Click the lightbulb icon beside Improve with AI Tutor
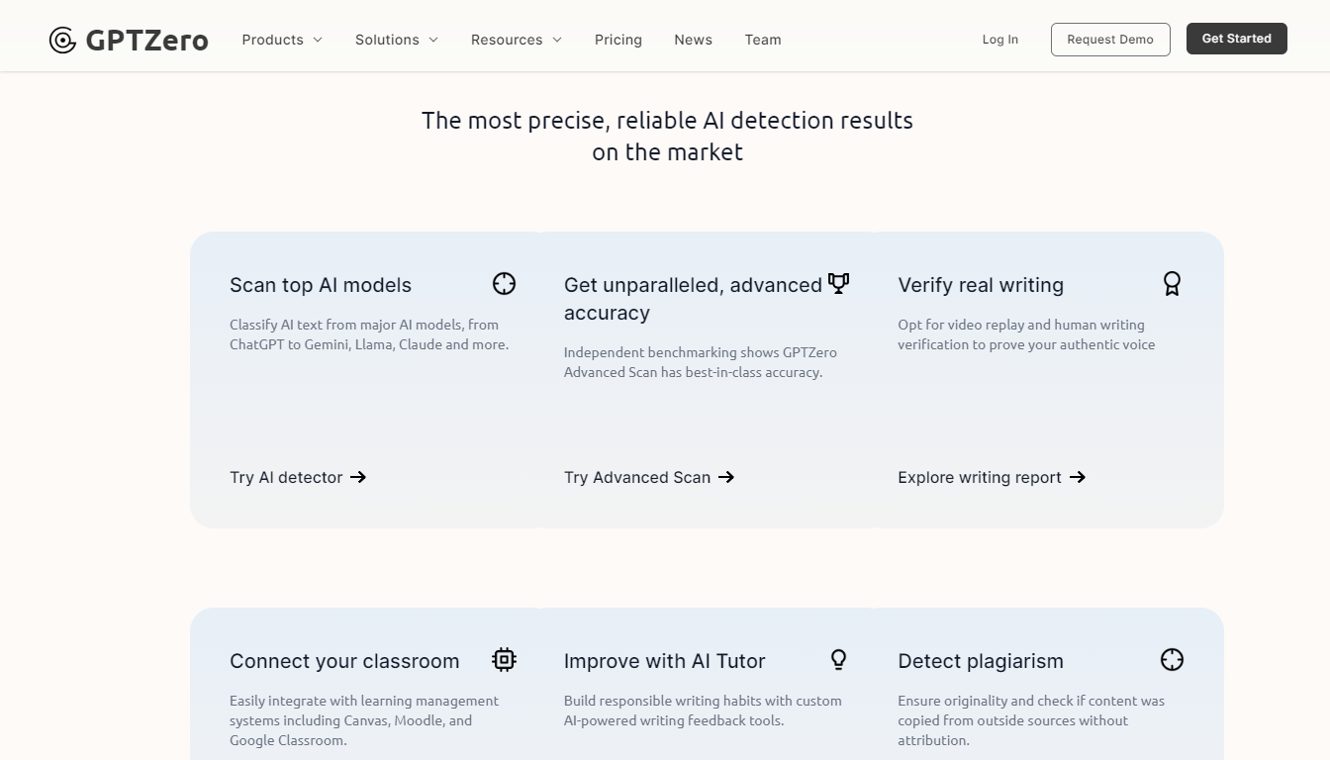The height and width of the screenshot is (760, 1330). 838,660
